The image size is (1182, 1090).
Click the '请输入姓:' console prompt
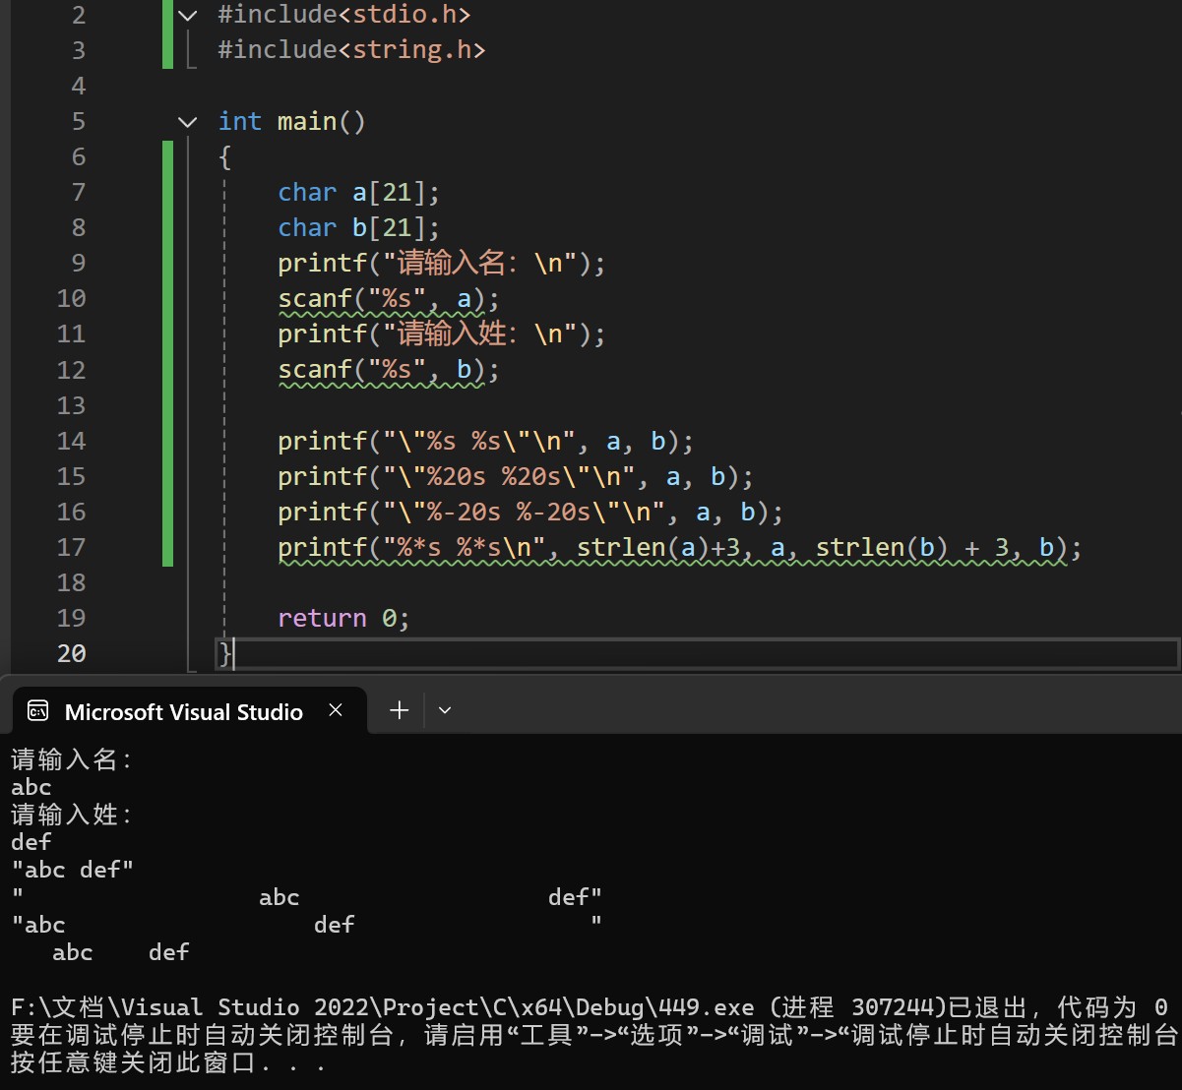pyautogui.click(x=72, y=815)
